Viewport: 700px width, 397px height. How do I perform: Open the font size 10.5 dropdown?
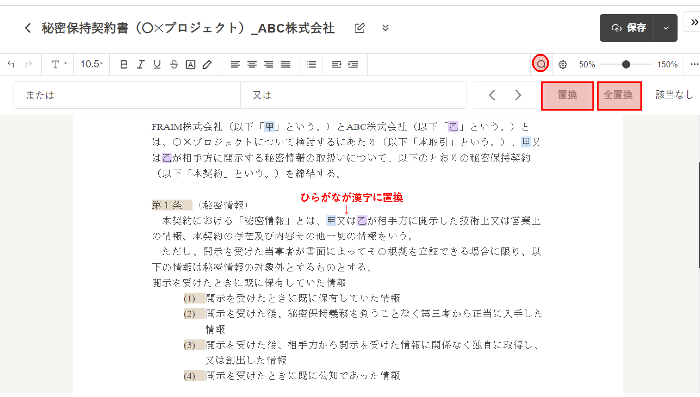coord(91,64)
